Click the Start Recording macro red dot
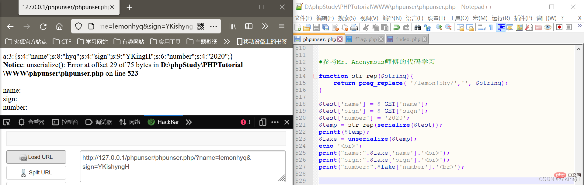The height and width of the screenshot is (185, 584). [x=559, y=27]
